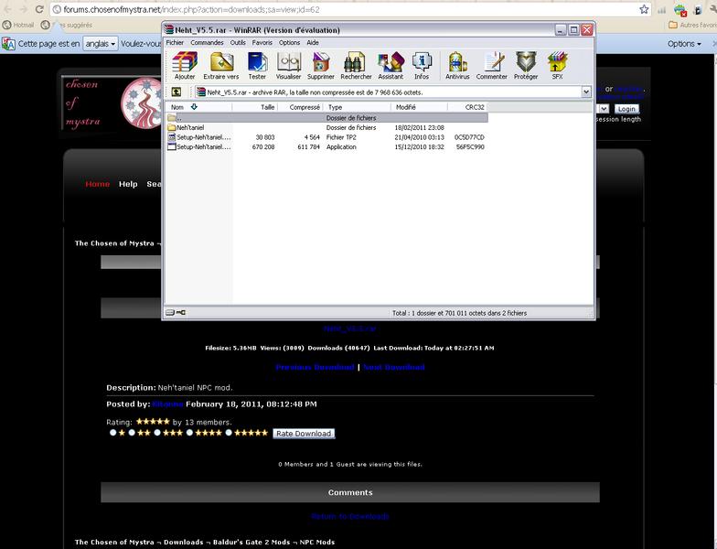Click the Rechercher binoculars icon
The image size is (717, 549).
pyautogui.click(x=356, y=66)
